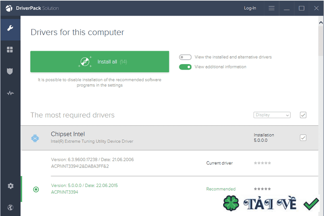Screen dimensions: 324x216
Task: Click Version 6.3.9600.17238 current driver text
Action: 92,159
